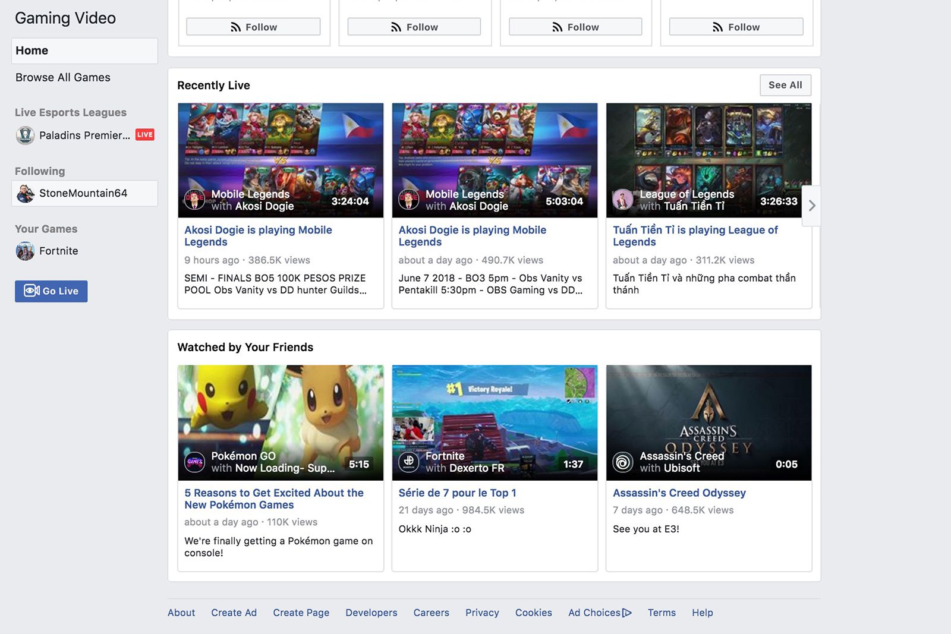Image resolution: width=951 pixels, height=634 pixels.
Task: Select Paladins Premier league in sidebar
Action: [x=84, y=135]
